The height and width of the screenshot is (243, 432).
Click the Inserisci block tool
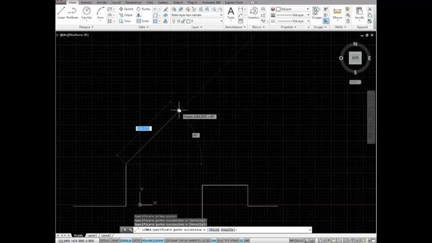point(254,13)
